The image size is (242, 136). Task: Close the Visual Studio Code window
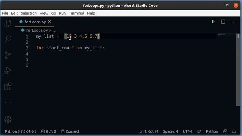coord(236,5)
